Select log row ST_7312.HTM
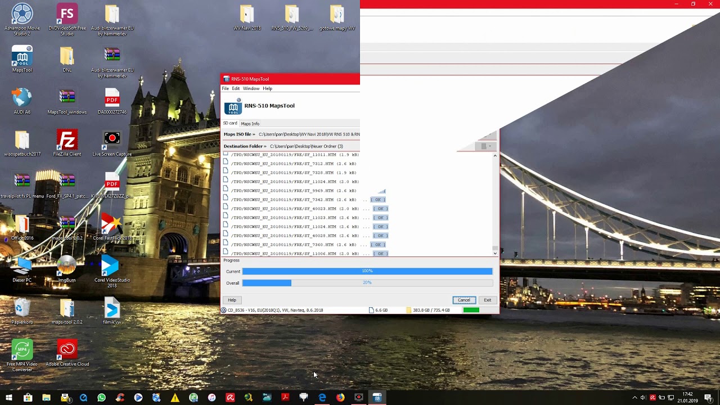This screenshot has height=405, width=720. point(291,164)
